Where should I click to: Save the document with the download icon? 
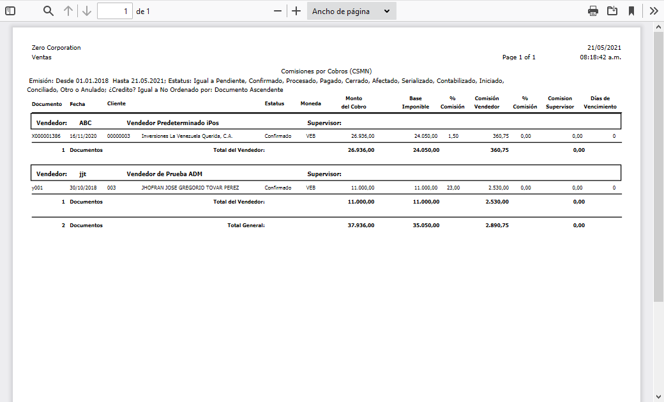(612, 10)
